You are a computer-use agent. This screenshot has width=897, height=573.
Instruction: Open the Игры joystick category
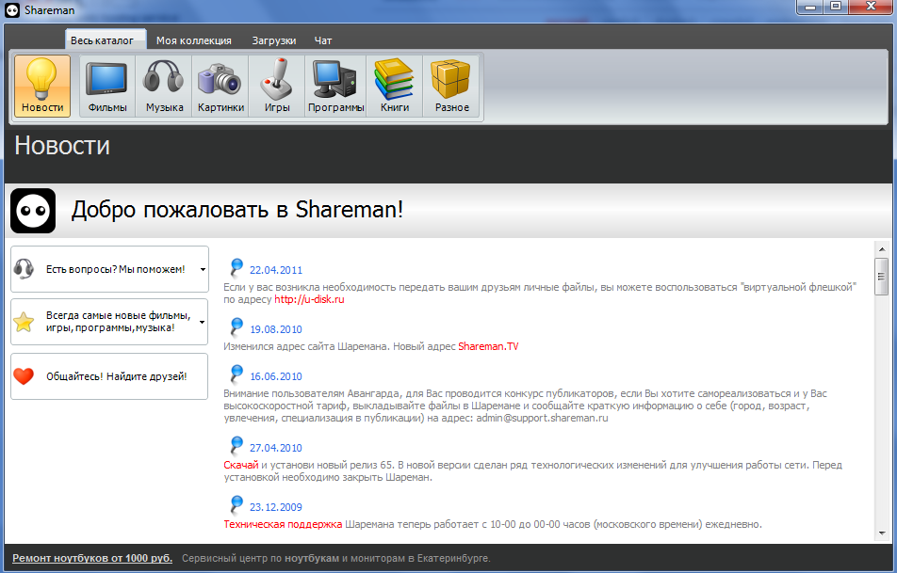pos(277,87)
